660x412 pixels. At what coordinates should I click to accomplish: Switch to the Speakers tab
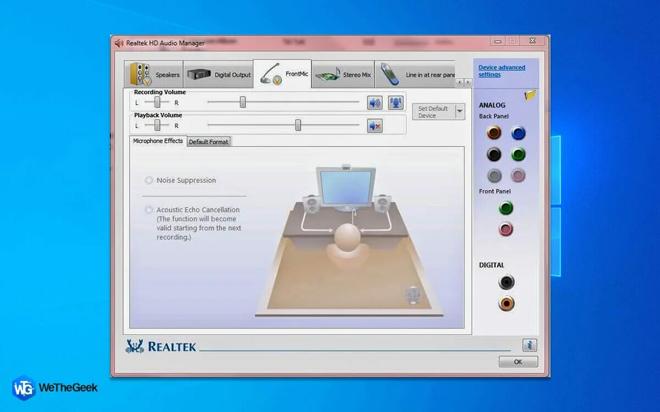click(153, 74)
